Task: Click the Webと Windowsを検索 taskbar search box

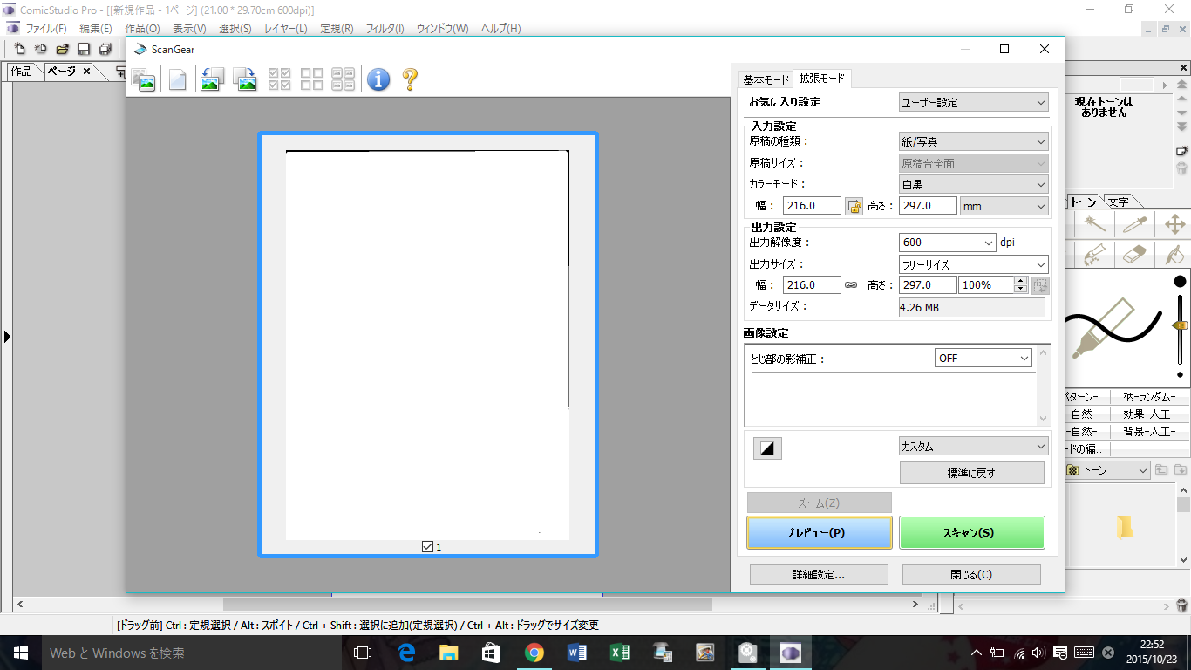Action: 192,653
